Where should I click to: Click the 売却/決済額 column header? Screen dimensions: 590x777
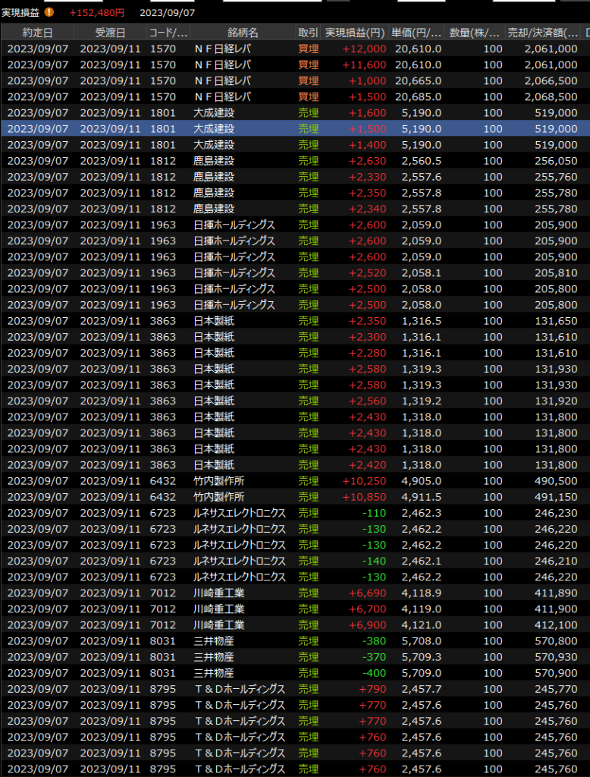coord(541,33)
